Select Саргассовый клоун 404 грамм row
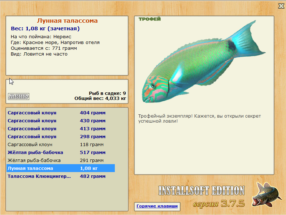 (x=61, y=113)
